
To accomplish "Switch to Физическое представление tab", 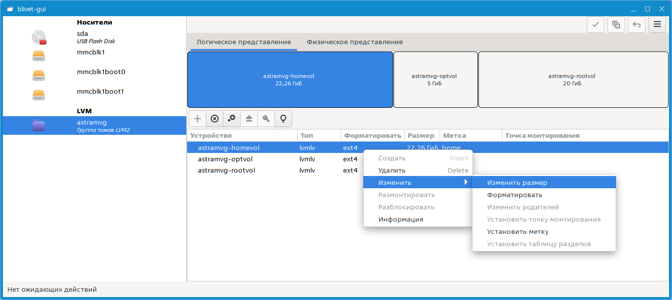I will [x=354, y=42].
